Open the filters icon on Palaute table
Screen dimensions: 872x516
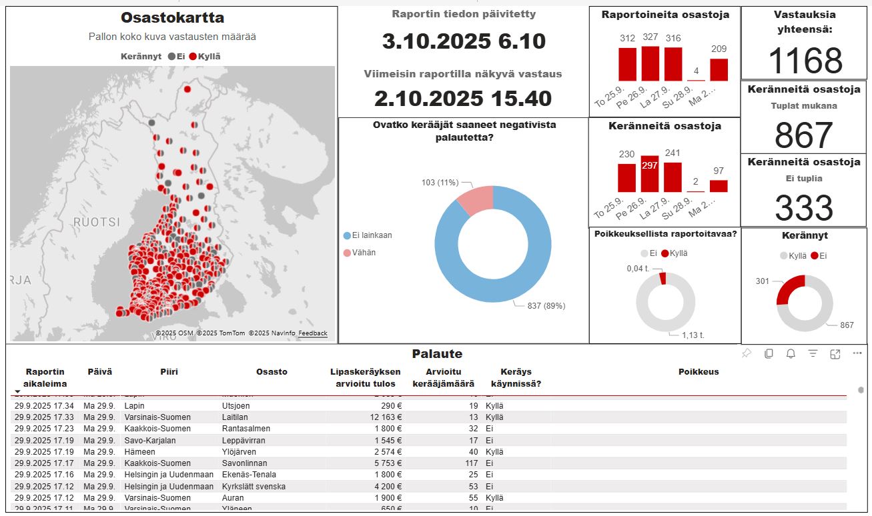click(x=813, y=354)
